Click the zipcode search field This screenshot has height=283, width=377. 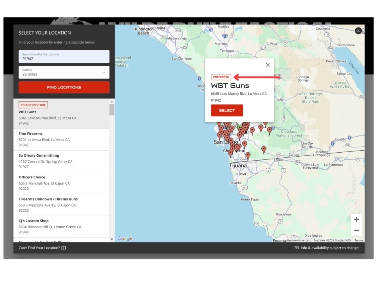64,57
